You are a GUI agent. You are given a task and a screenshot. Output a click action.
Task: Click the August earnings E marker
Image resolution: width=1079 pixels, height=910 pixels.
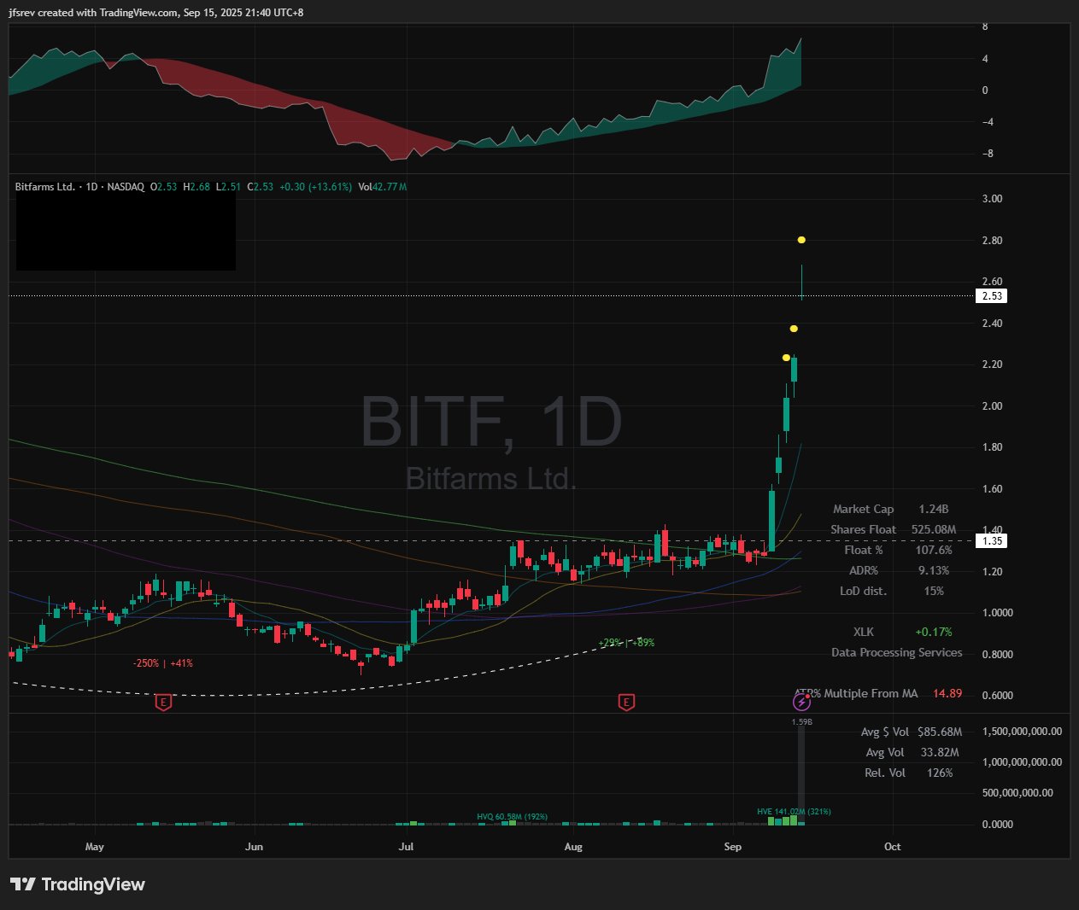[x=626, y=703]
